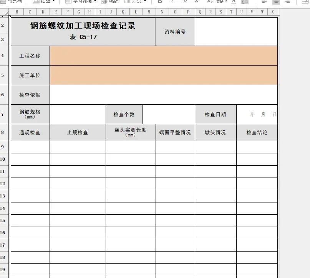Image resolution: width=310 pixels, height=278 pixels.
Task: Select row 6 header
Action: point(4,95)
